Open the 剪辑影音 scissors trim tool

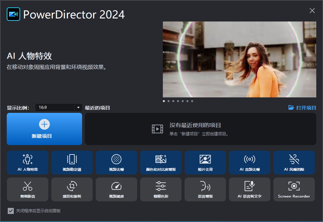(x=28, y=189)
